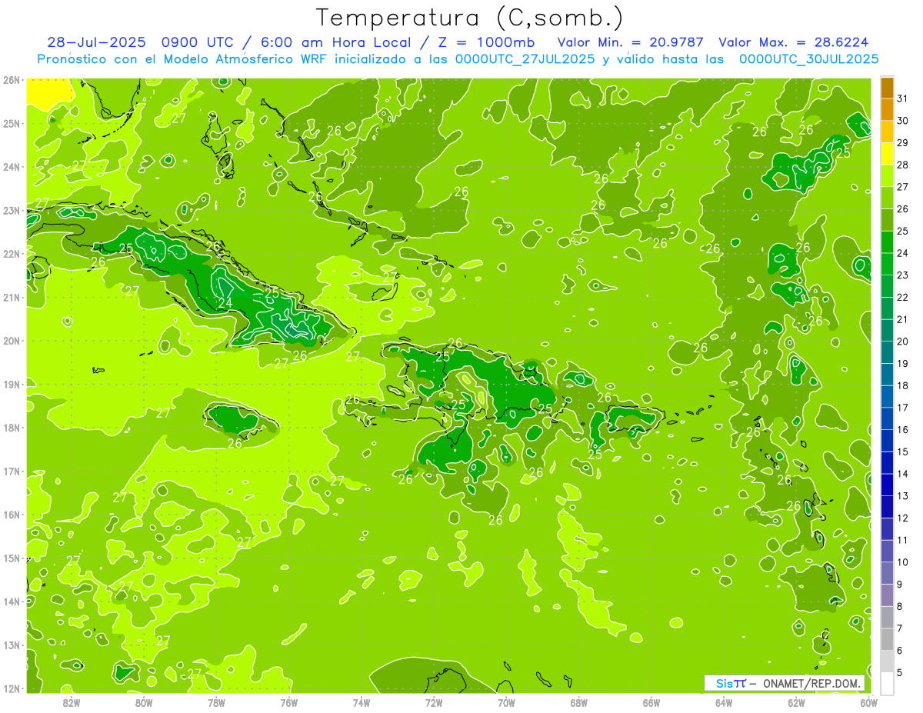Click the 66W longitude axis label
This screenshot has width=923, height=713.
[x=651, y=702]
